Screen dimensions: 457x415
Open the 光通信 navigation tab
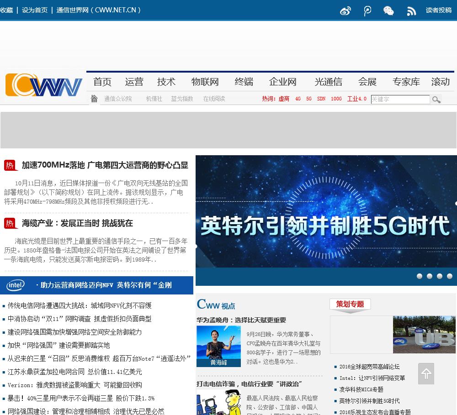[329, 82]
